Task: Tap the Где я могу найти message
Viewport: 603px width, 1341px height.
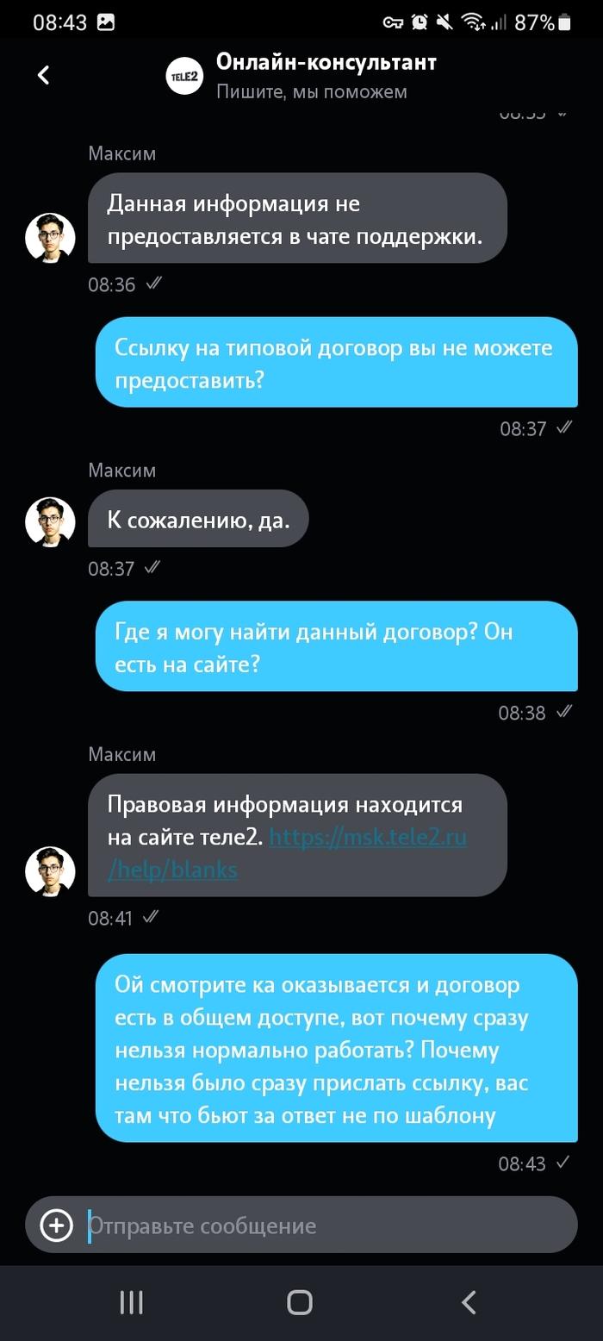Action: 336,646
